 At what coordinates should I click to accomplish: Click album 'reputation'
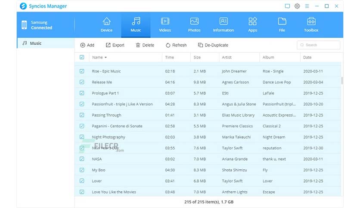pos(272,148)
